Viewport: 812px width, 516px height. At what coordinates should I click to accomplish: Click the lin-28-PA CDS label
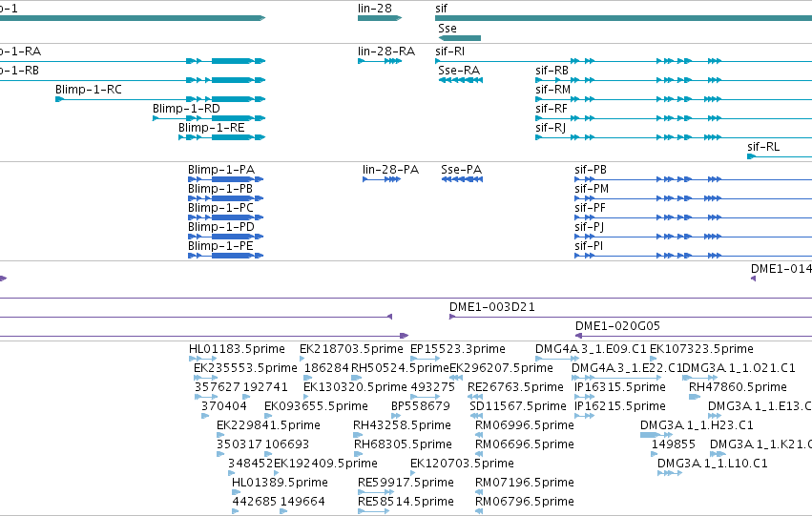pos(390,170)
